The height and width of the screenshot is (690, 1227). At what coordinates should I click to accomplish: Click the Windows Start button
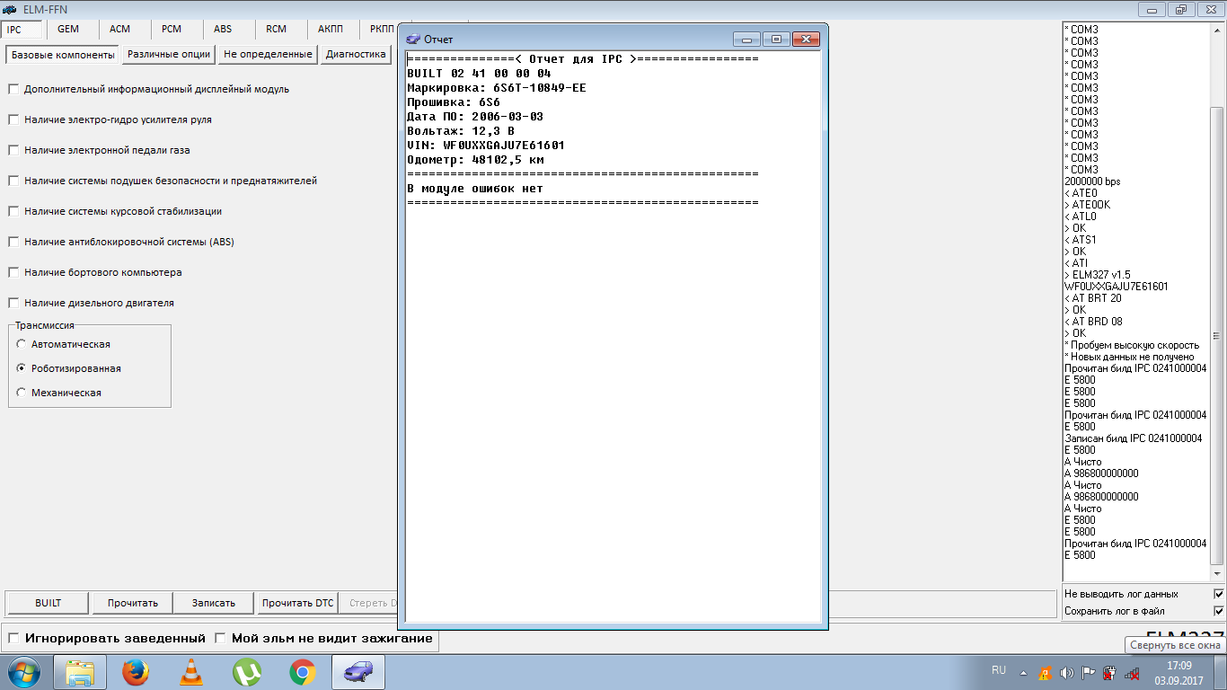tap(23, 672)
